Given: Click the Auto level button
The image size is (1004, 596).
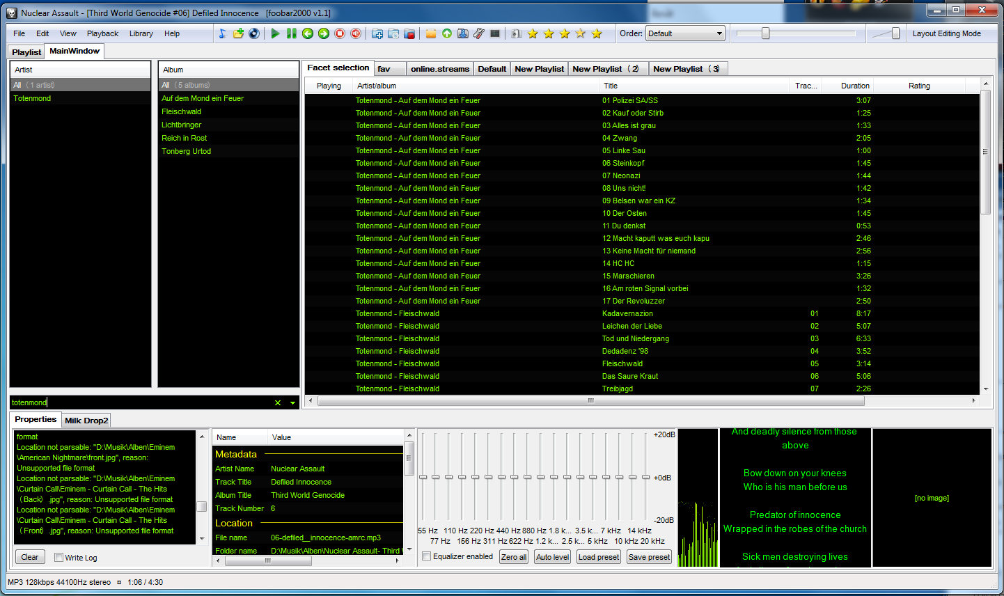Looking at the screenshot, I should 553,557.
